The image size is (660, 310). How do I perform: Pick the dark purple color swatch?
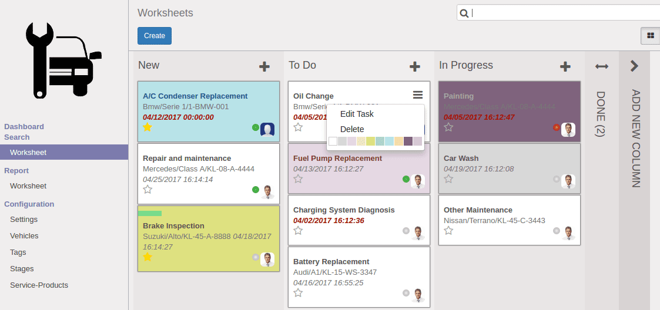(x=408, y=141)
